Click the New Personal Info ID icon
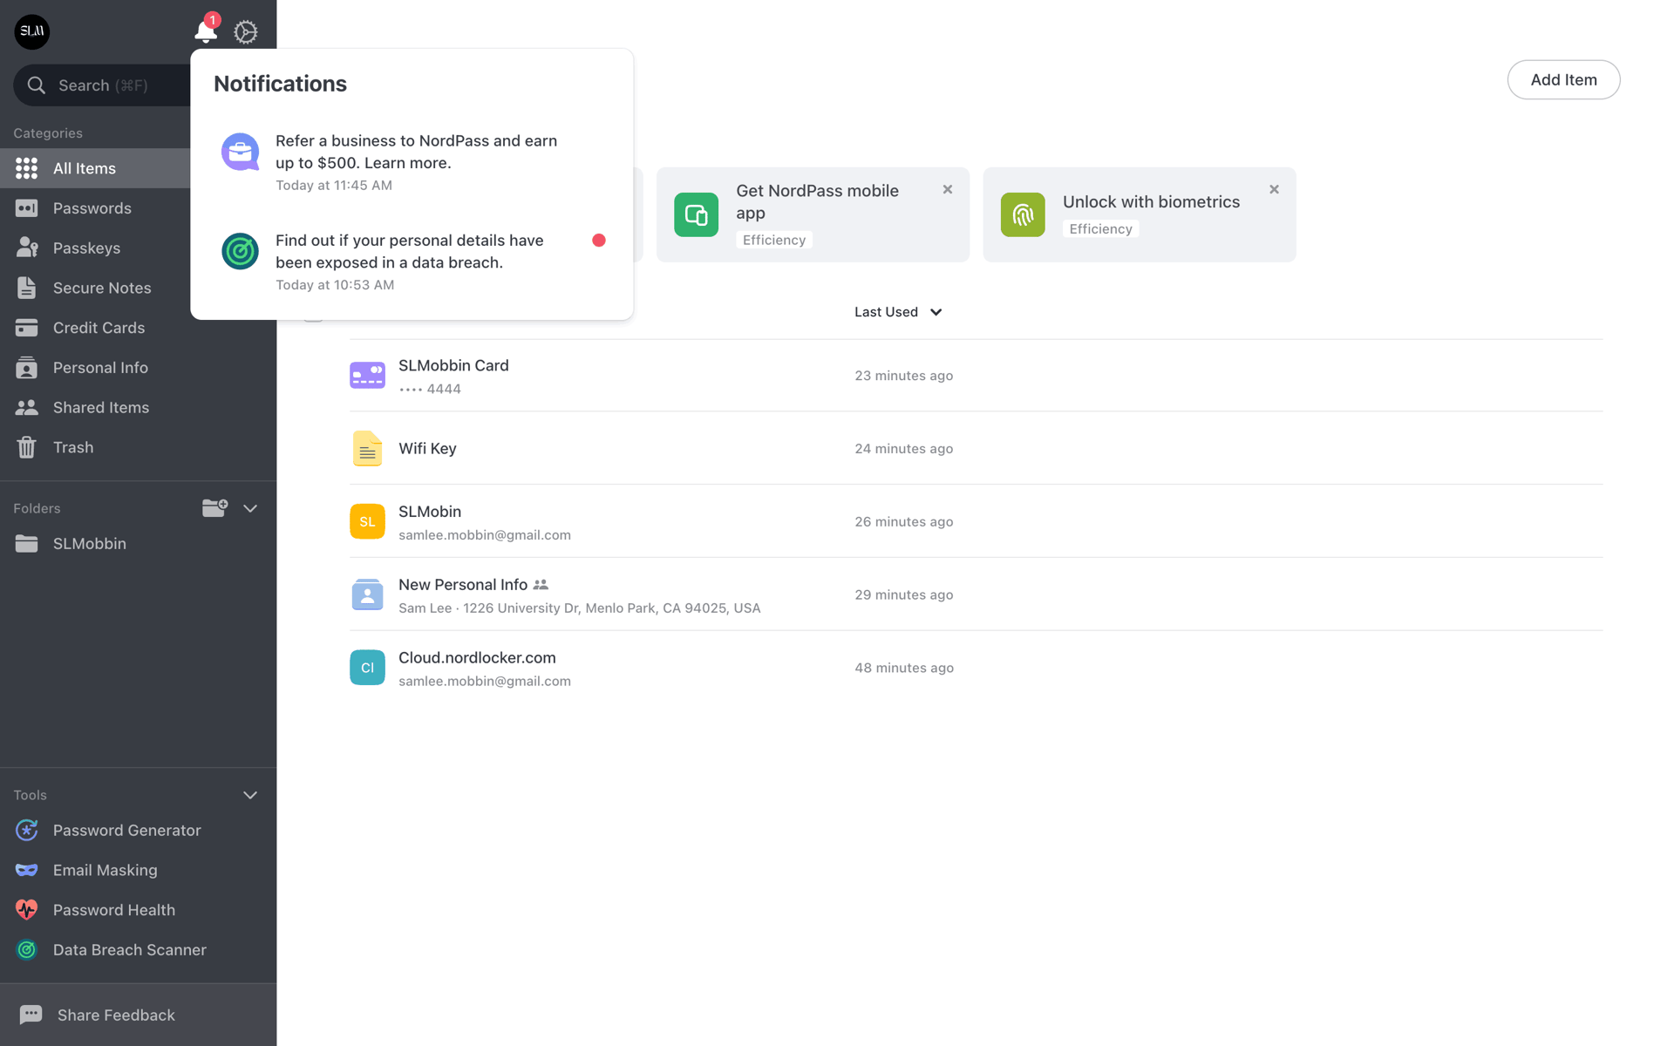 click(367, 594)
